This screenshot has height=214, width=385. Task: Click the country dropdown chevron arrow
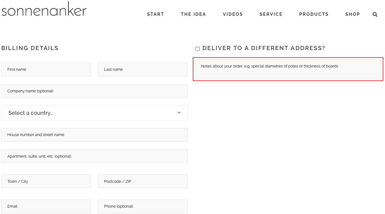(179, 113)
